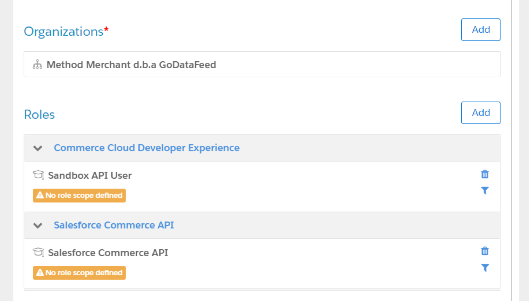Delete the Salesforce Commerce API role

point(485,251)
